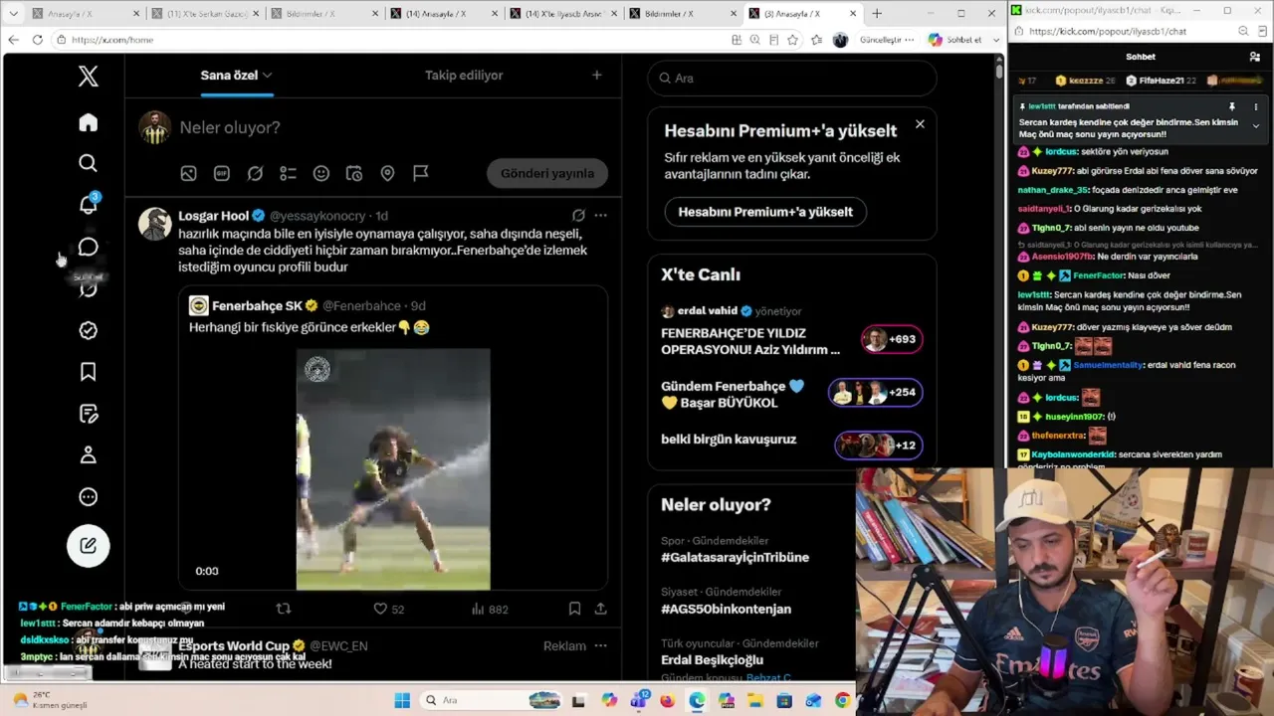Click the Gönderi yayınla button
The height and width of the screenshot is (716, 1274).
tap(547, 173)
